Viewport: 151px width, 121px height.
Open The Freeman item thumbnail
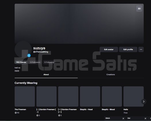coord(25,97)
